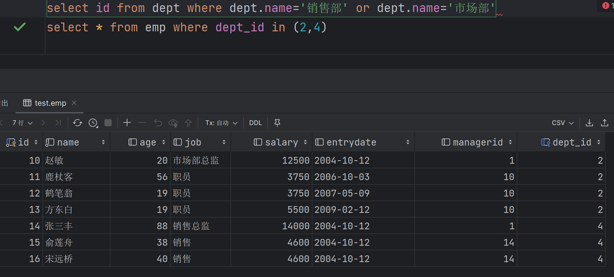Image resolution: width=614 pixels, height=277 pixels.
Task: Click the dept_id foreign key column icon
Action: point(545,142)
